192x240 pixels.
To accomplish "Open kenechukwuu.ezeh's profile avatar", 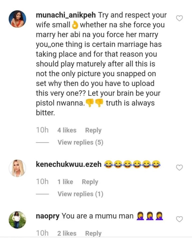I will (17, 168).
